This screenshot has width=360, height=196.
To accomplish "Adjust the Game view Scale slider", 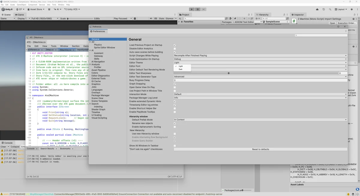I will coord(79,19).
